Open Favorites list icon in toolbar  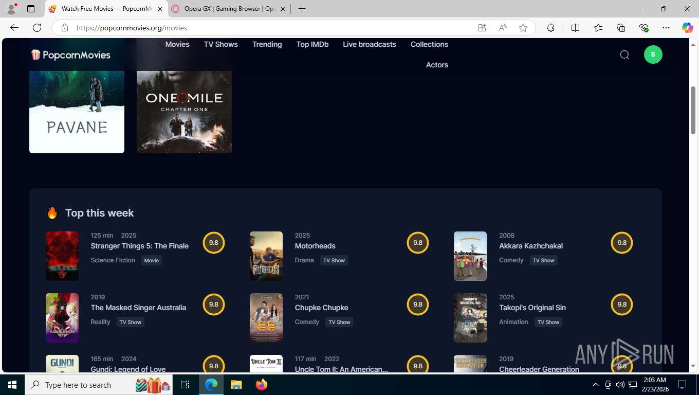pyautogui.click(x=598, y=28)
